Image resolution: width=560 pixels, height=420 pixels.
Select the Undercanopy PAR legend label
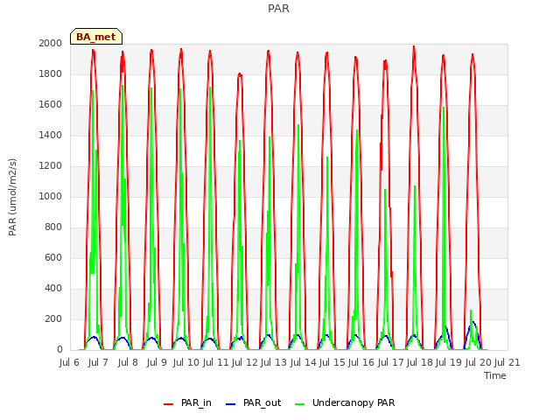pyautogui.click(x=353, y=402)
